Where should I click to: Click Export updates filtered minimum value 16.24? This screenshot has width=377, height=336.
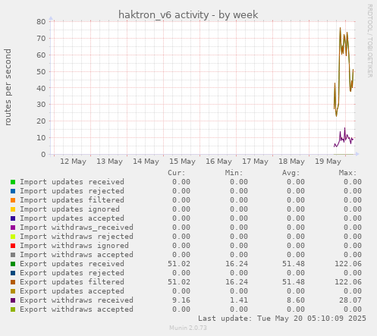(237, 282)
